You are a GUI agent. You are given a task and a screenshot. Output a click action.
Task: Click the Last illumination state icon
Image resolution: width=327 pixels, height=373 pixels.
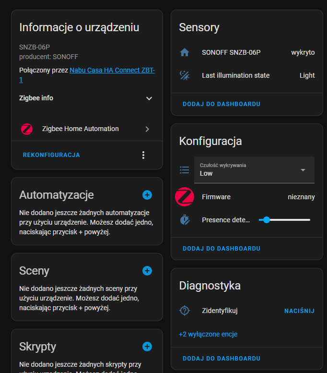tap(185, 75)
